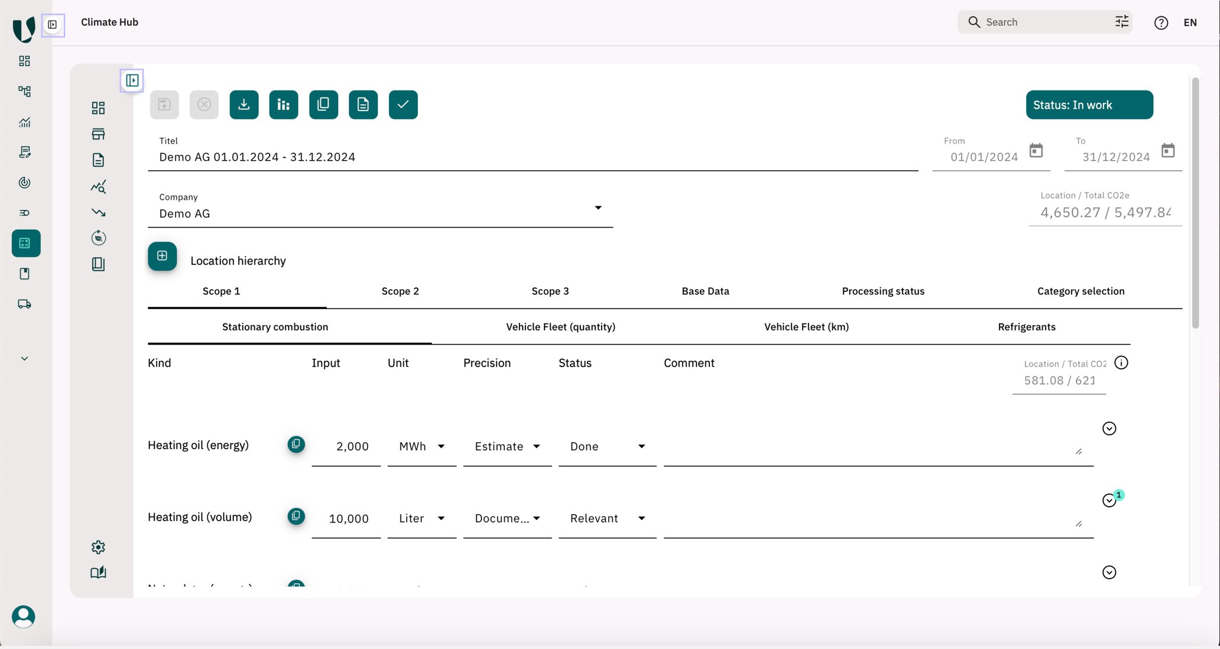1220x649 pixels.
Task: Open MWh unit dropdown for Heating oil (energy)
Action: point(421,447)
